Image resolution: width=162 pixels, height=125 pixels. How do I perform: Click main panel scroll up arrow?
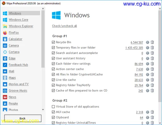[160, 9]
